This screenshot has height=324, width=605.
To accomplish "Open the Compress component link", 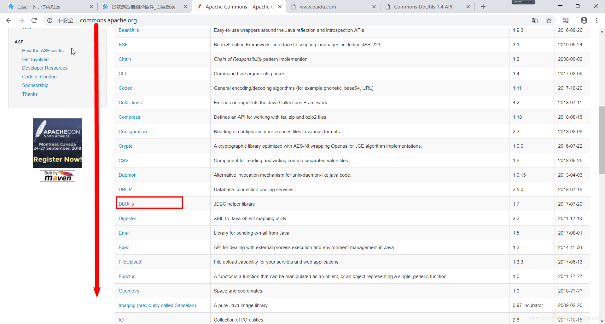I will coord(129,117).
